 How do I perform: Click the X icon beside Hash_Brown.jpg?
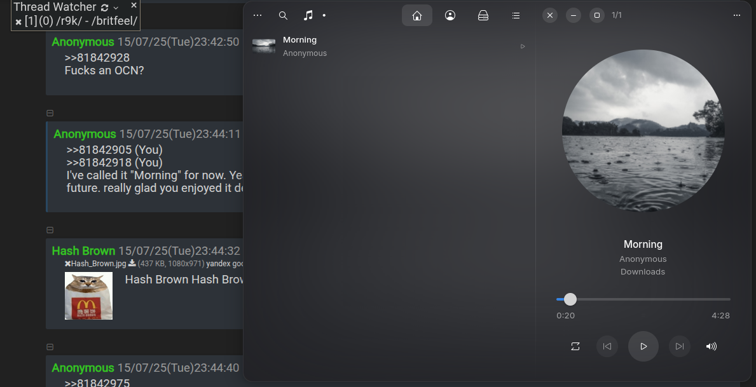click(67, 264)
